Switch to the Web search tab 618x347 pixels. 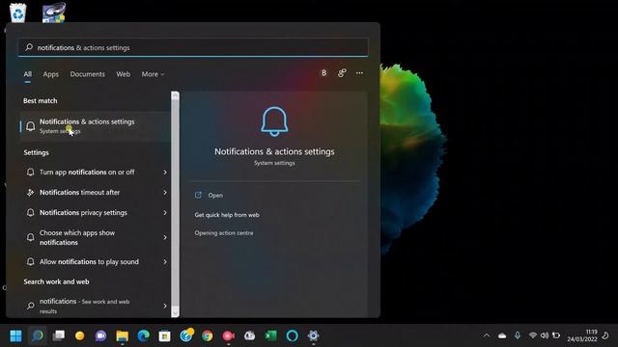coord(123,74)
